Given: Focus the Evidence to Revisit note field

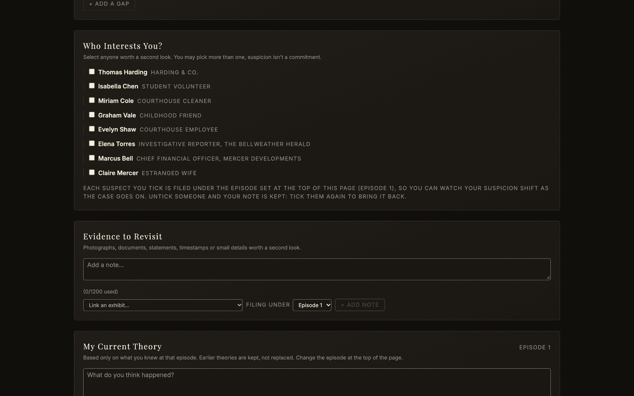Looking at the screenshot, I should [x=317, y=269].
